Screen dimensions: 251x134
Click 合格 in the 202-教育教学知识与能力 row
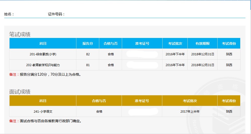click(111, 65)
